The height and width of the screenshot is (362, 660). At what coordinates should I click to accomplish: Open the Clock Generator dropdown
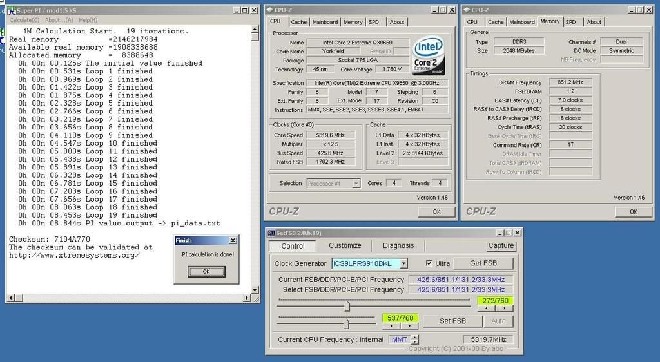point(403,263)
